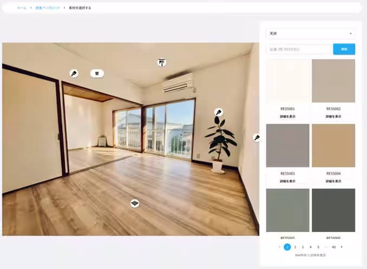This screenshot has width=367, height=269.
Task: Go to page 5 of the material results
Action: [x=318, y=247]
